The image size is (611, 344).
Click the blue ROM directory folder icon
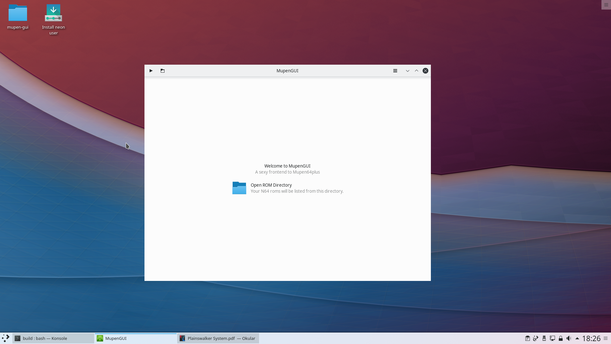point(239,188)
